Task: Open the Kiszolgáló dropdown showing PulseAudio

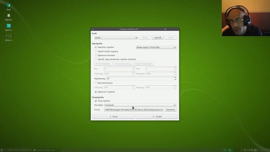Action: (x=140, y=105)
